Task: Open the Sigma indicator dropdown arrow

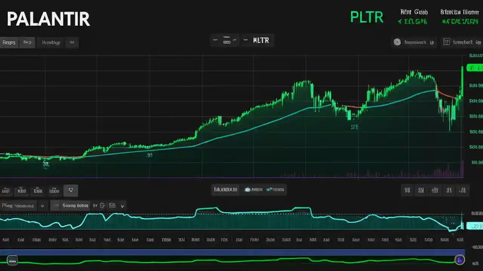Action: tap(123, 206)
